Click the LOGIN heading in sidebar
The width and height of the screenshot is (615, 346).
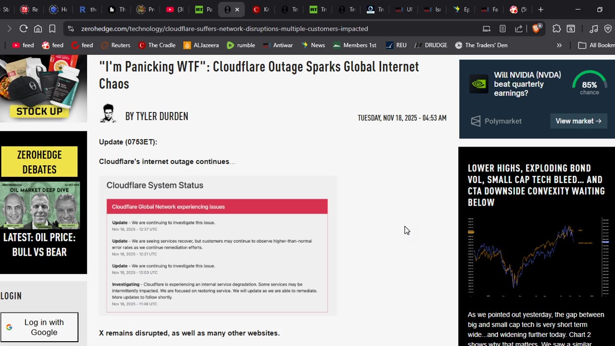coord(11,296)
